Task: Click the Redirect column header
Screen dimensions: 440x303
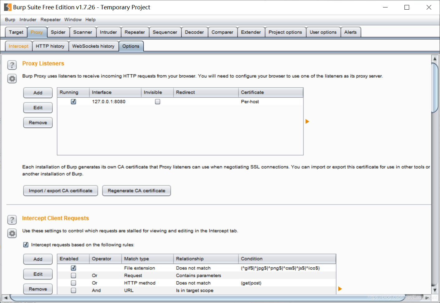Action: click(x=206, y=92)
